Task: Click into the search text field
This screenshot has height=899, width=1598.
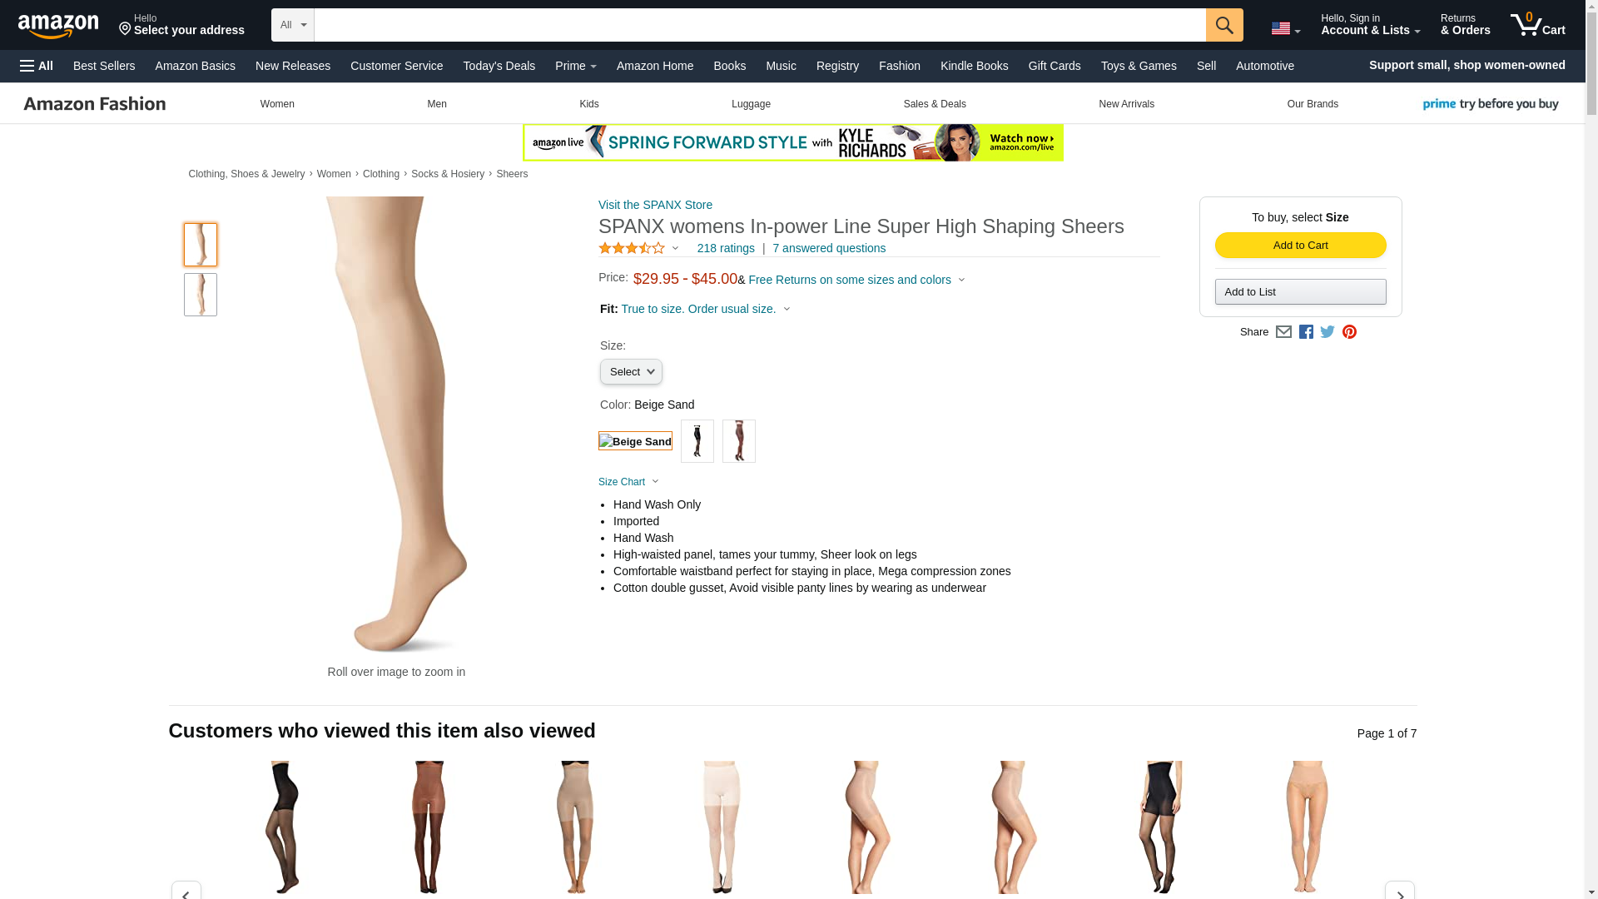Action: [x=759, y=25]
